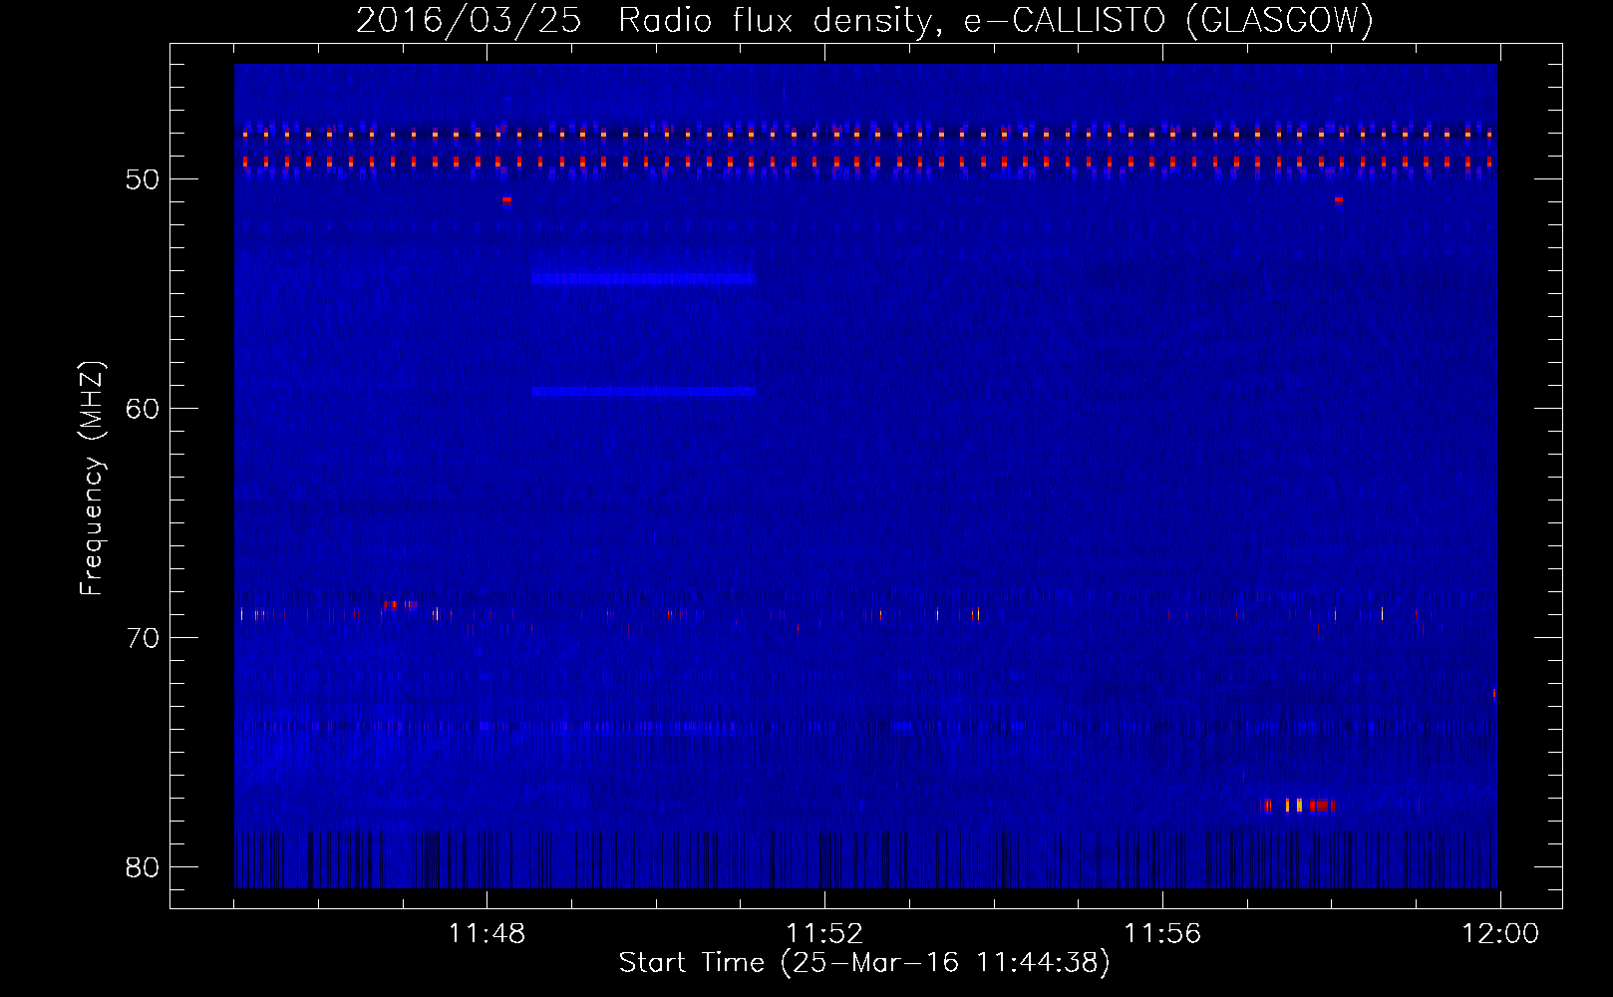The width and height of the screenshot is (1613, 997).
Task: Click the 12:00 time tick label
Action: coord(1500,934)
